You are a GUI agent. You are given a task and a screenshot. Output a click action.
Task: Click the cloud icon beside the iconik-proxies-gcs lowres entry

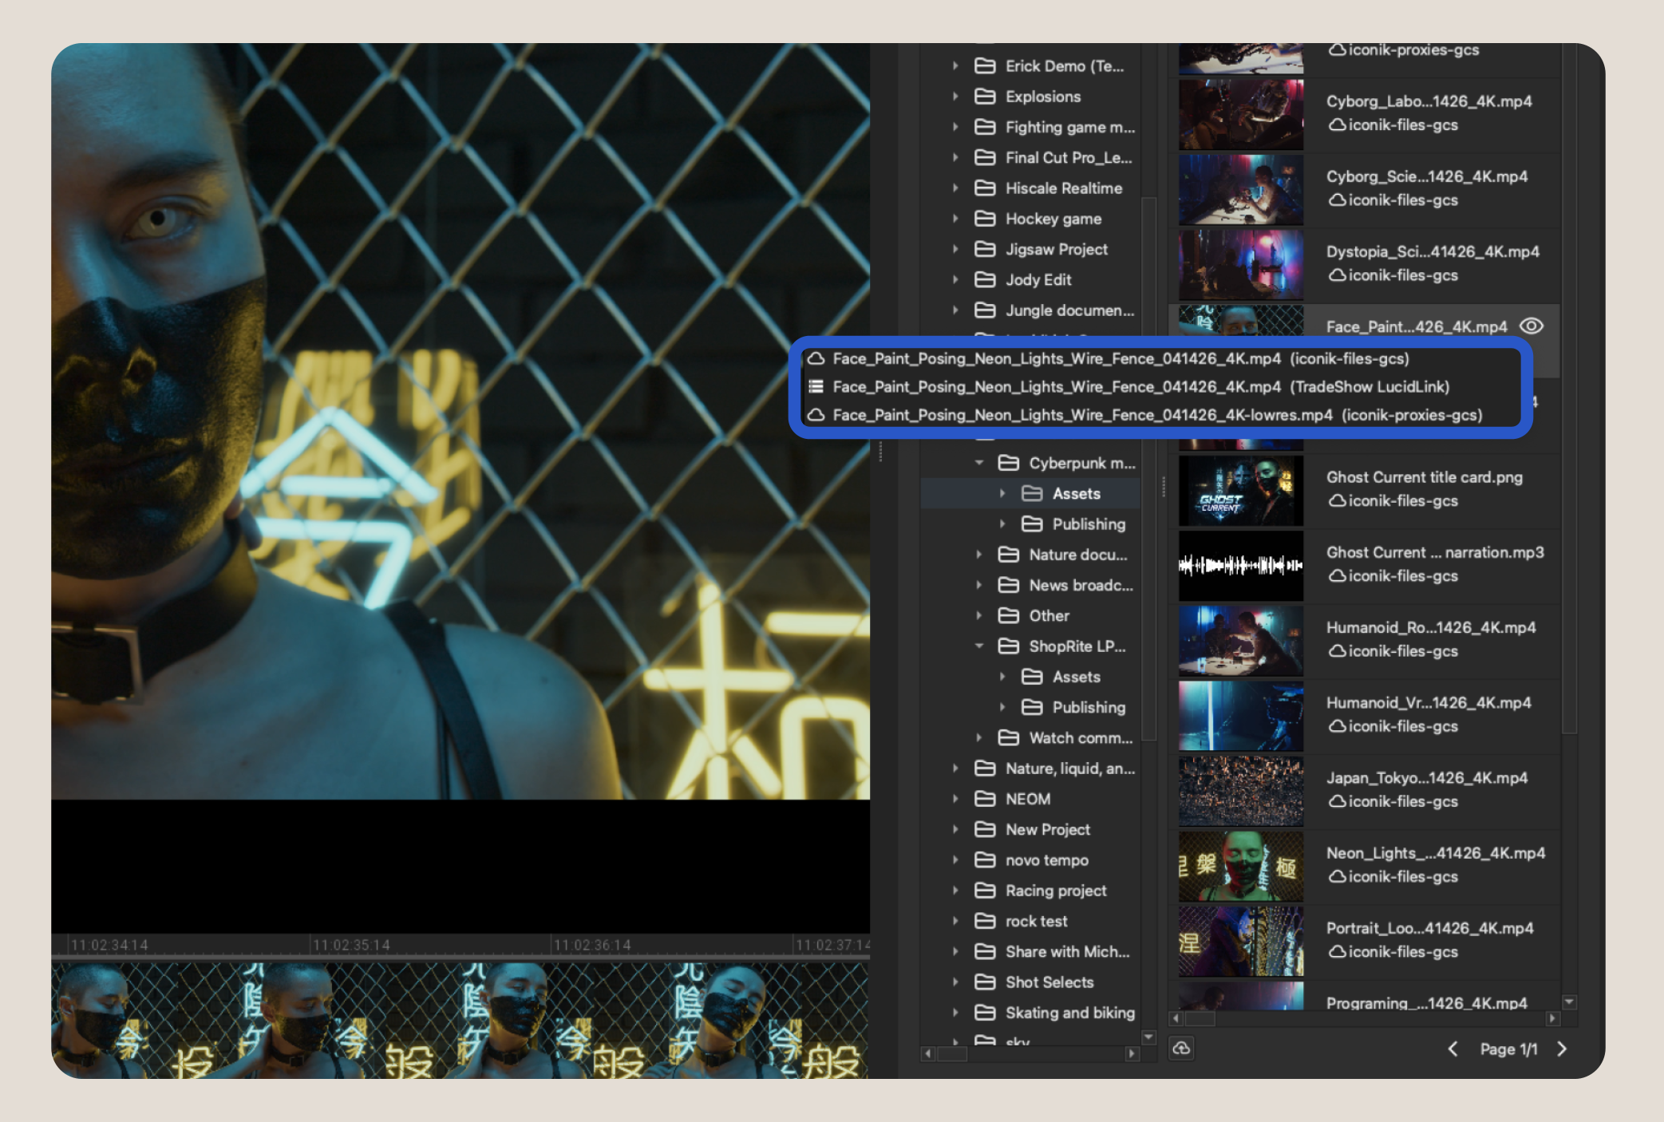(816, 415)
